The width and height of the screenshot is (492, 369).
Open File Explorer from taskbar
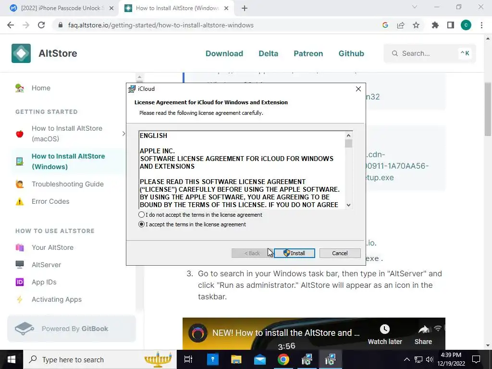(236, 359)
